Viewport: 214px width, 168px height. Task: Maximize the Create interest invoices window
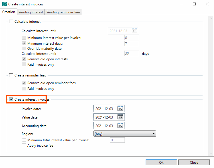pyautogui.click(x=194, y=4)
